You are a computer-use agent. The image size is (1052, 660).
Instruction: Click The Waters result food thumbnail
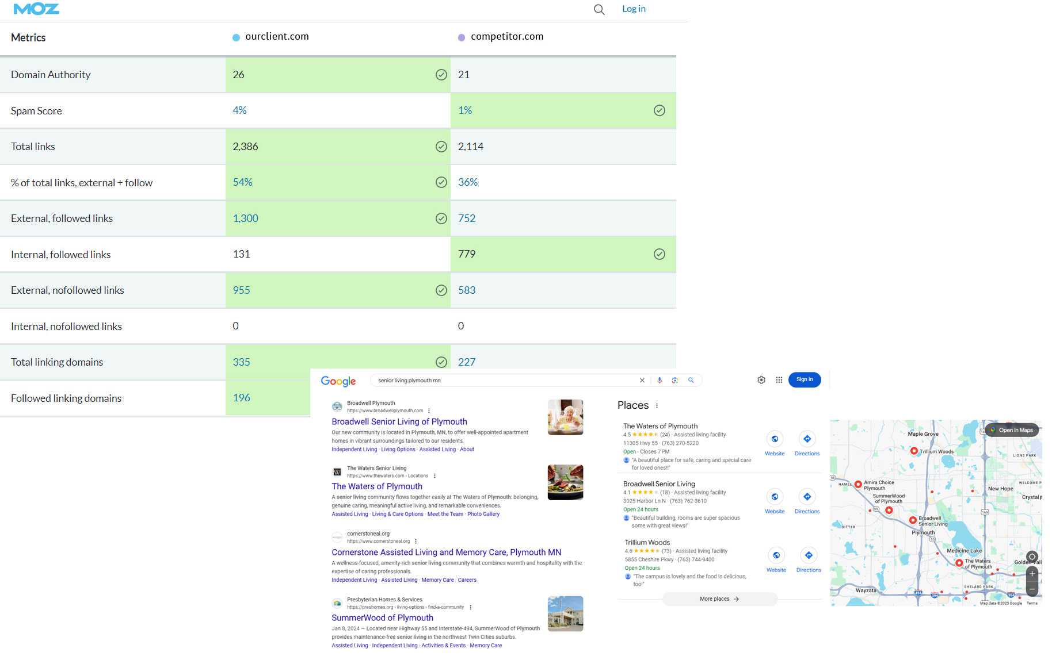pos(565,482)
